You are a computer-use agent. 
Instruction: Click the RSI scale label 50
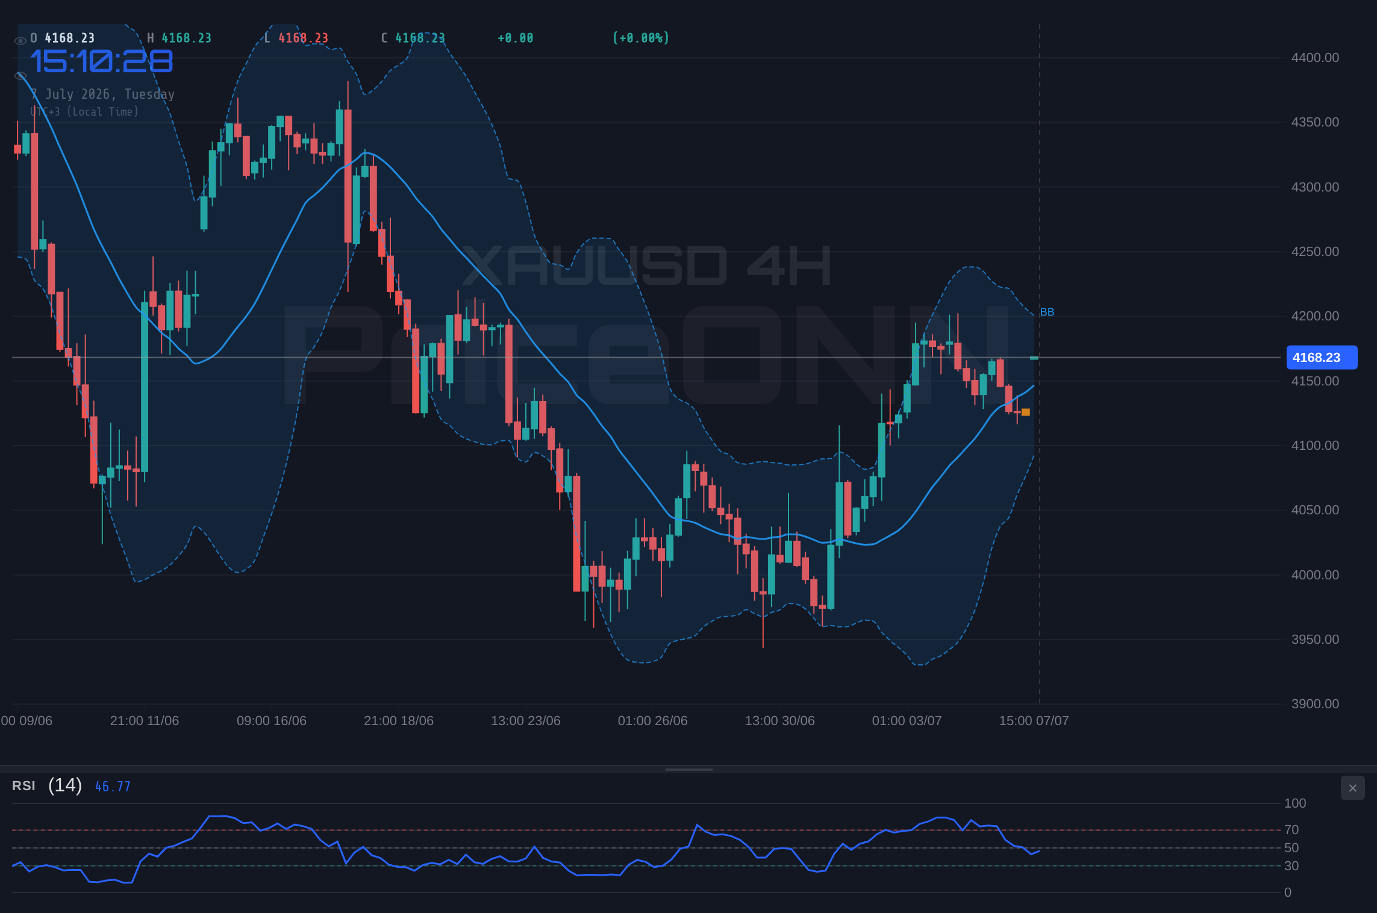(x=1291, y=848)
